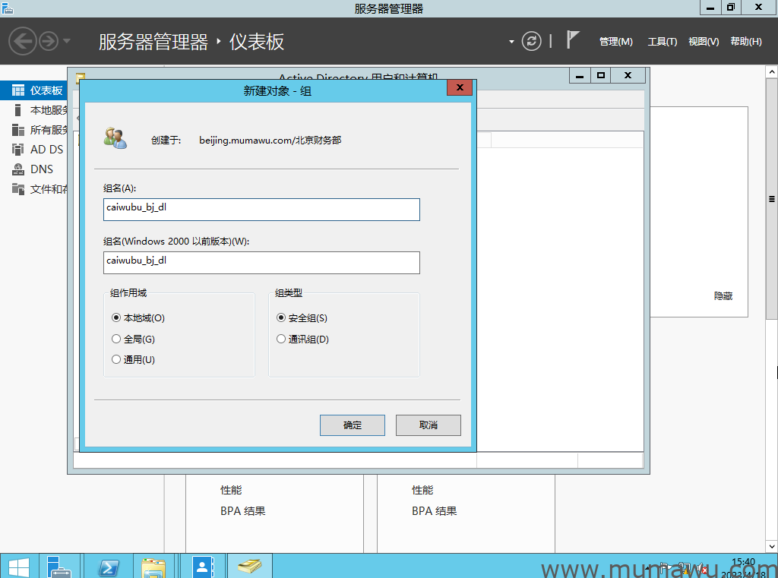Image resolution: width=778 pixels, height=578 pixels.
Task: Select 全局(G) group scope
Action: click(115, 339)
